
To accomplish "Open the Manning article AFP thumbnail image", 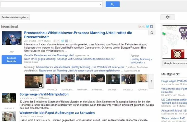I will tap(12, 38).
